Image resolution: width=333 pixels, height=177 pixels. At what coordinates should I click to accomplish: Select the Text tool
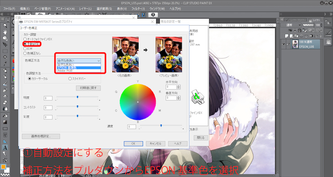[5, 147]
